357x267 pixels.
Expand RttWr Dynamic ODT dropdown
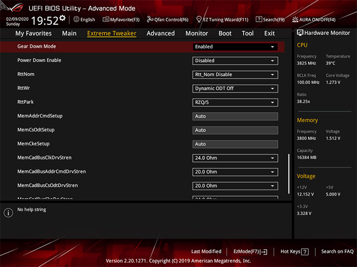coord(235,89)
